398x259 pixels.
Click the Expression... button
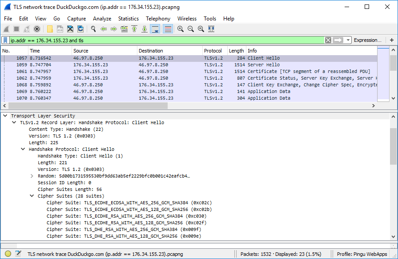pos(368,40)
